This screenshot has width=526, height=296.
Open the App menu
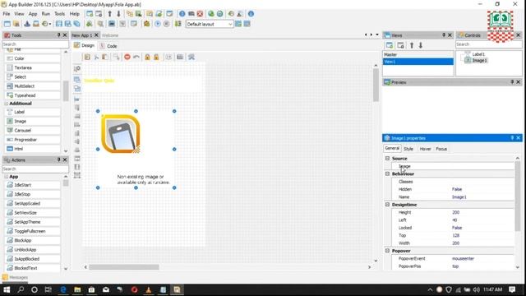point(33,14)
